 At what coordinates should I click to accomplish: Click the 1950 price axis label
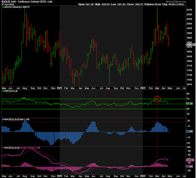coord(189,33)
